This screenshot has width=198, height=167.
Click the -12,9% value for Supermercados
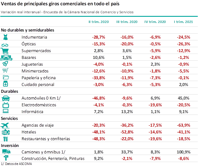184,51
